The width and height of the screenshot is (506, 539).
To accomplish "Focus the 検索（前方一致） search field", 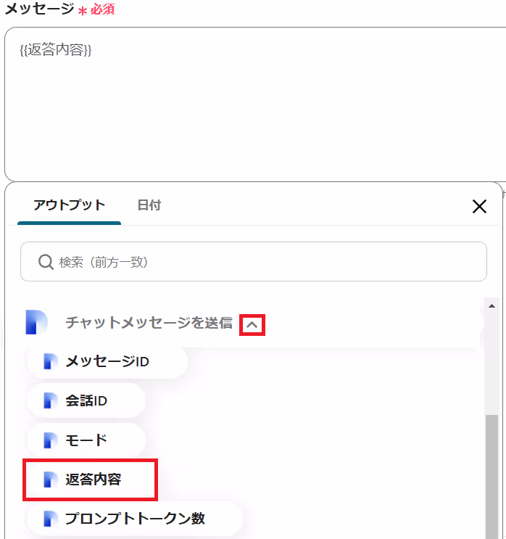I will [254, 262].
